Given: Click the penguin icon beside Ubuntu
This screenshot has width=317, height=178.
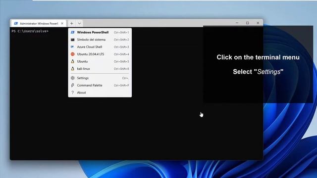Looking at the screenshot, I should 73,61.
